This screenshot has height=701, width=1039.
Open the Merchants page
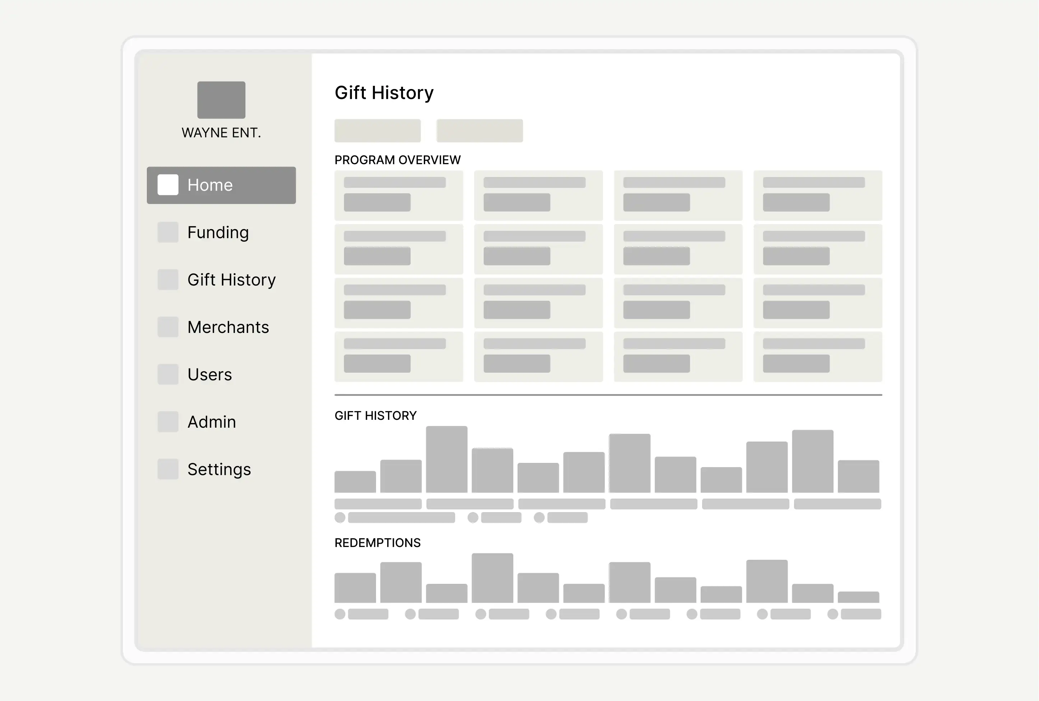coord(228,327)
